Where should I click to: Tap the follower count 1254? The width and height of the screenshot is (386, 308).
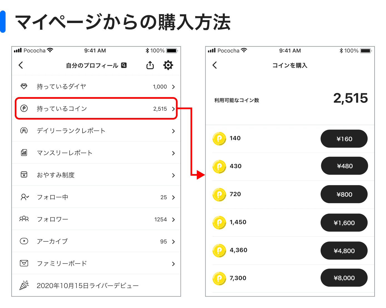click(x=161, y=219)
